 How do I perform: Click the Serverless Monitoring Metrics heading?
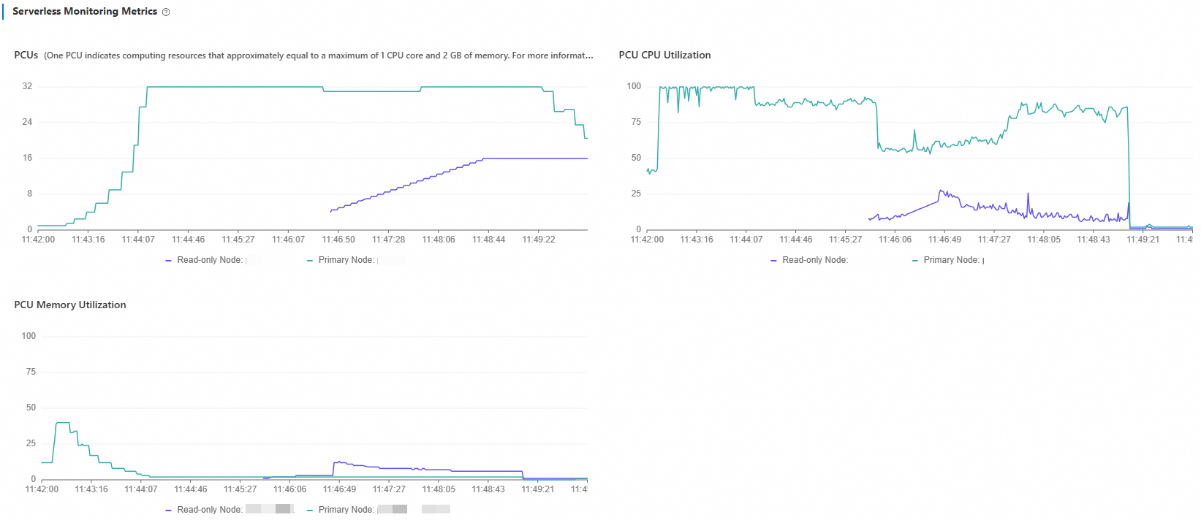click(x=85, y=11)
